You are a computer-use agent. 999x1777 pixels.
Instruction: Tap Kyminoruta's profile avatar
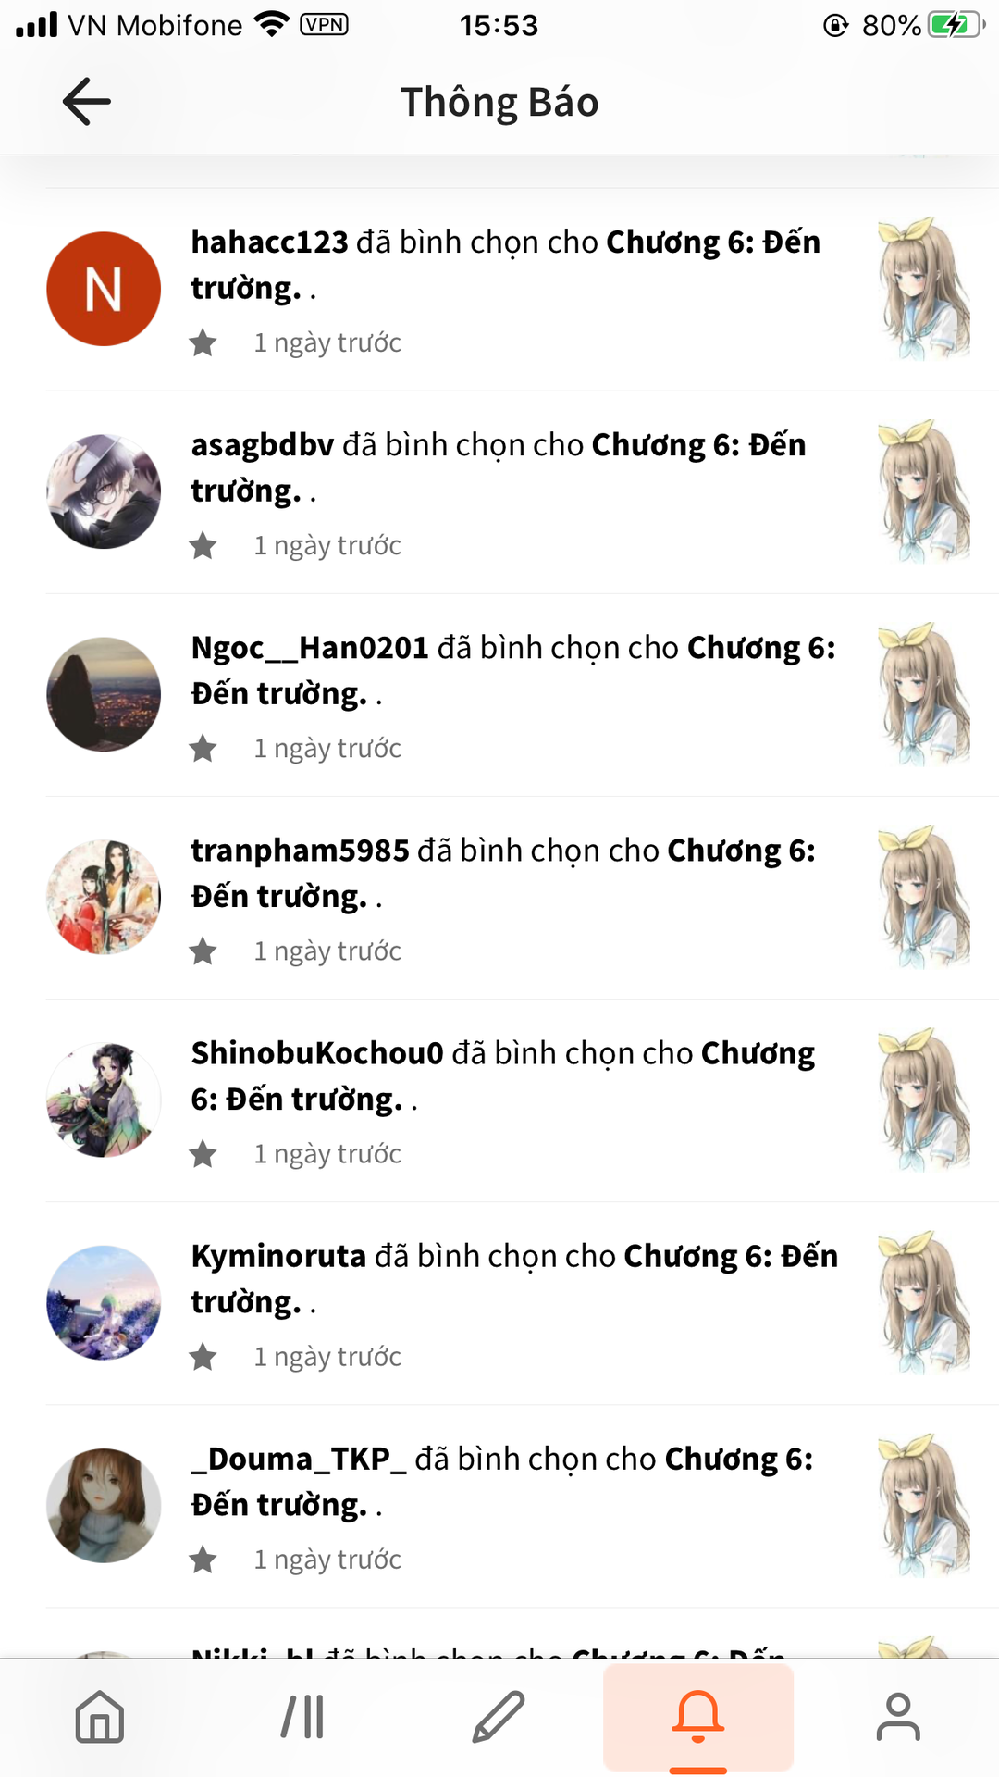coord(104,1302)
